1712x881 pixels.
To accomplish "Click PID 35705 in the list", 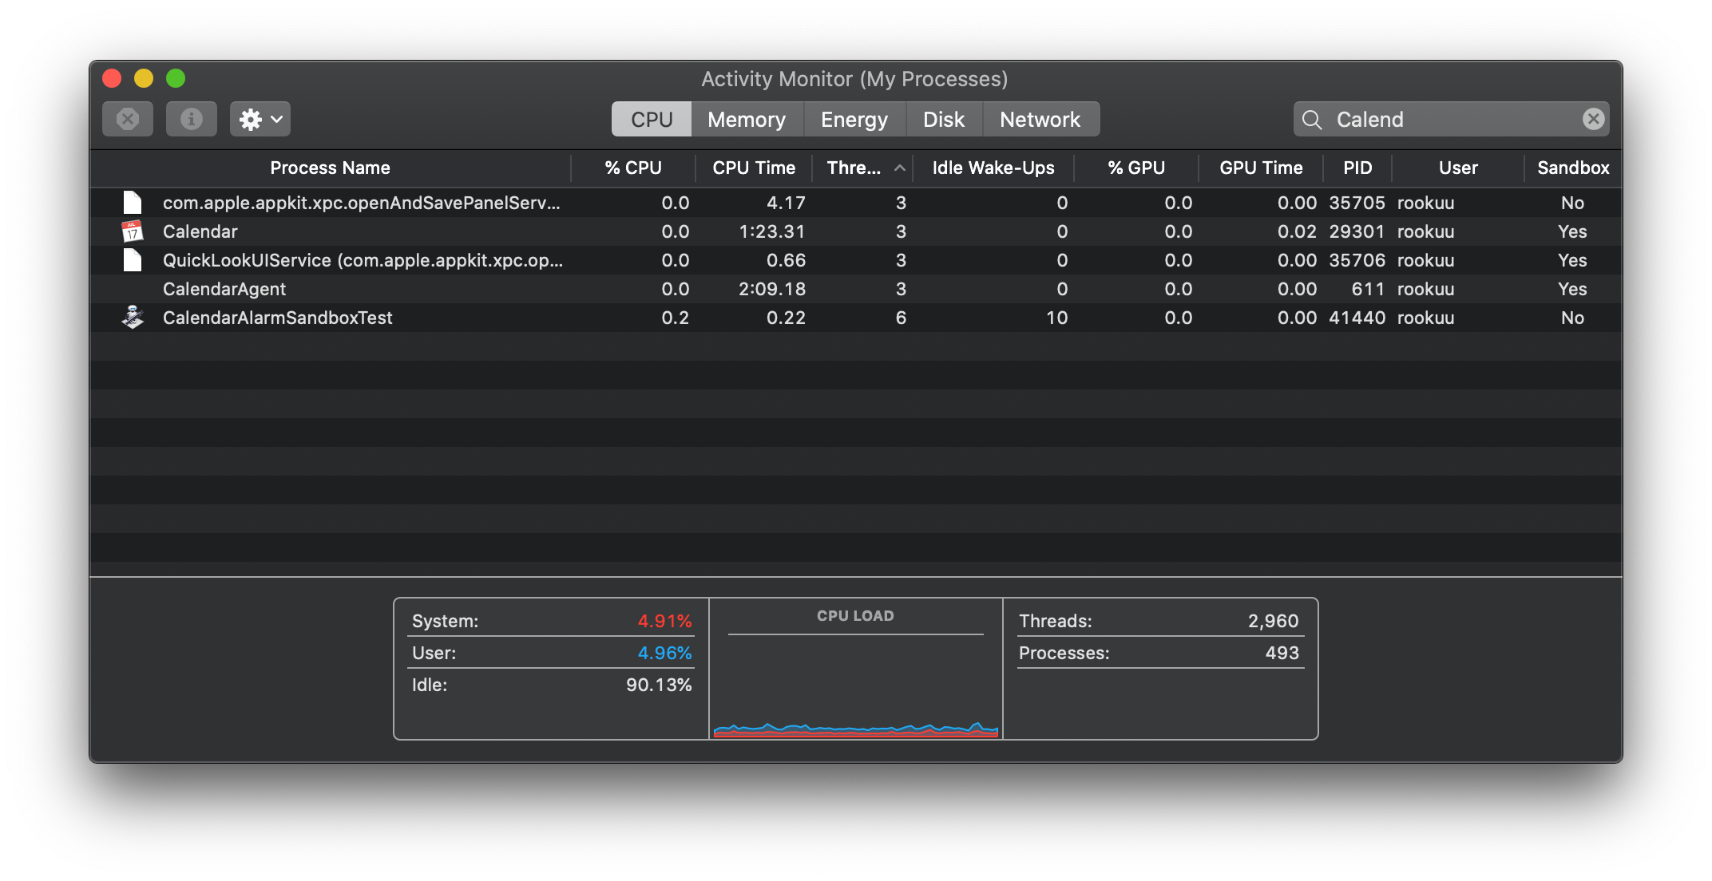I will [x=1357, y=203].
